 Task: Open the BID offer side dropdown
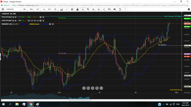31,9
